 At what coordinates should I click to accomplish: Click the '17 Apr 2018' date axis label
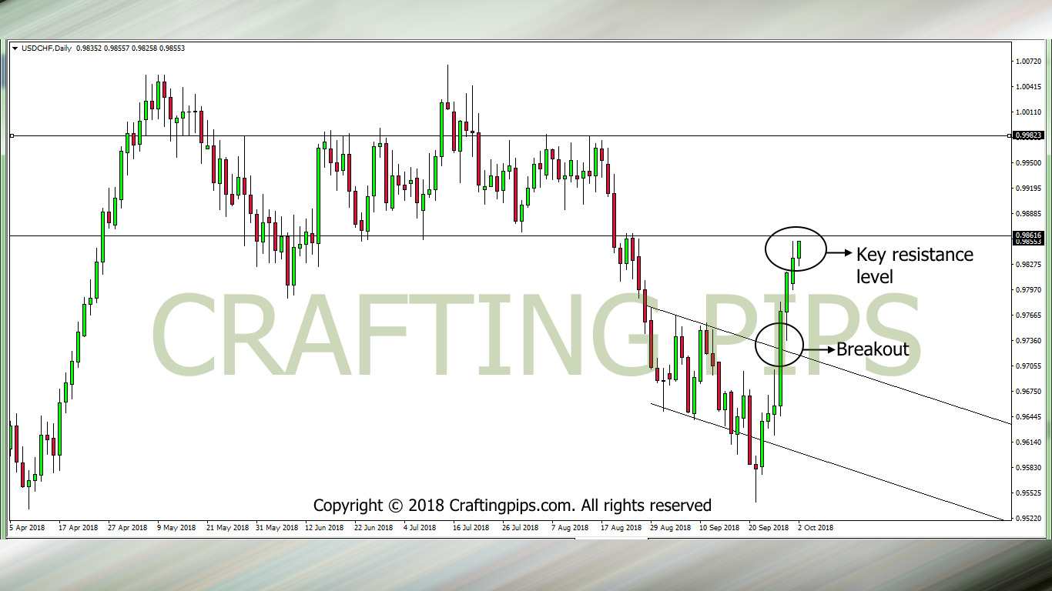[x=79, y=528]
